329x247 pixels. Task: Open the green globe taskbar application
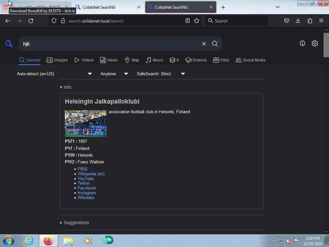coord(108,240)
